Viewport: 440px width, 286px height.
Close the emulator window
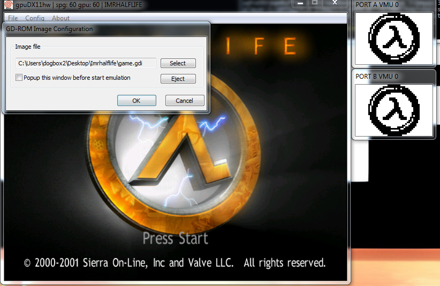pyautogui.click(x=335, y=3)
